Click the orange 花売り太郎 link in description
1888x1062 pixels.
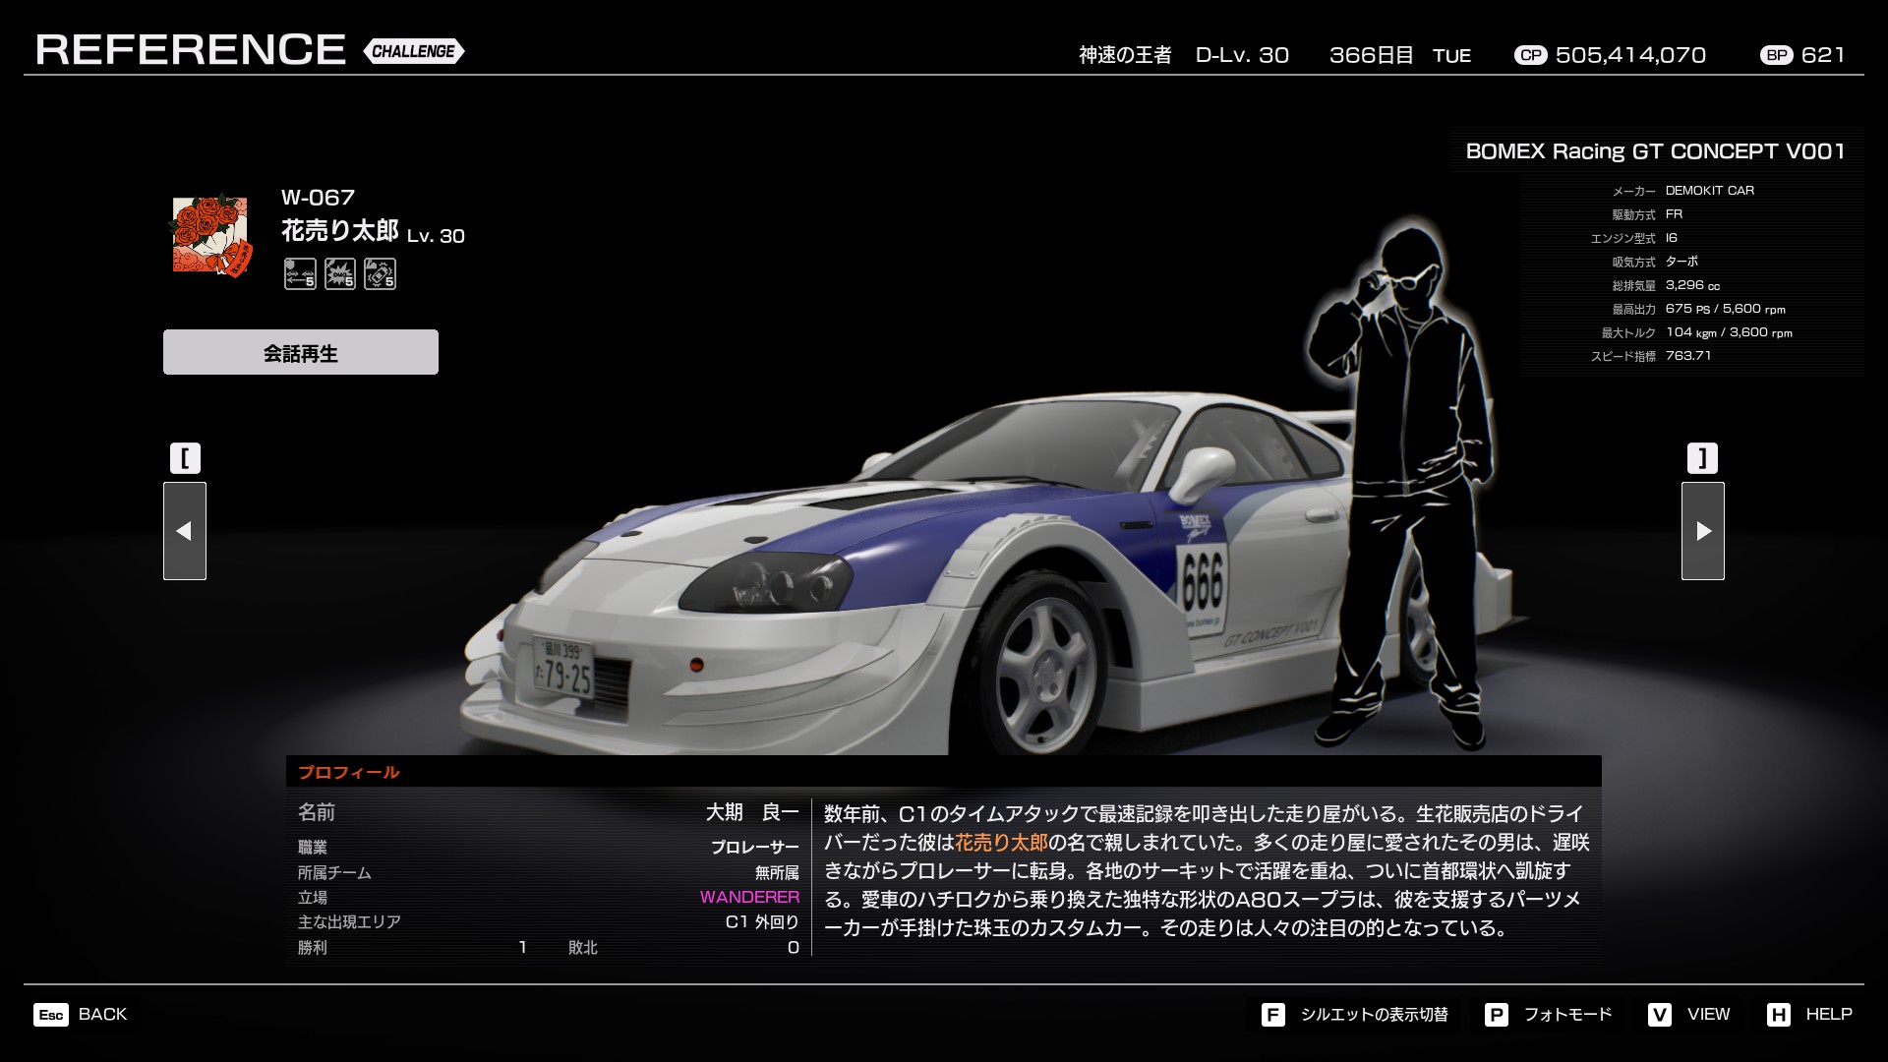coord(1001,843)
